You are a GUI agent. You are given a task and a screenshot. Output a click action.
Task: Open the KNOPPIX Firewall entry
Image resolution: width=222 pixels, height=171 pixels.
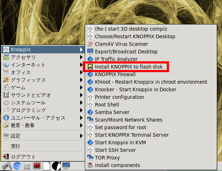tap(115, 74)
